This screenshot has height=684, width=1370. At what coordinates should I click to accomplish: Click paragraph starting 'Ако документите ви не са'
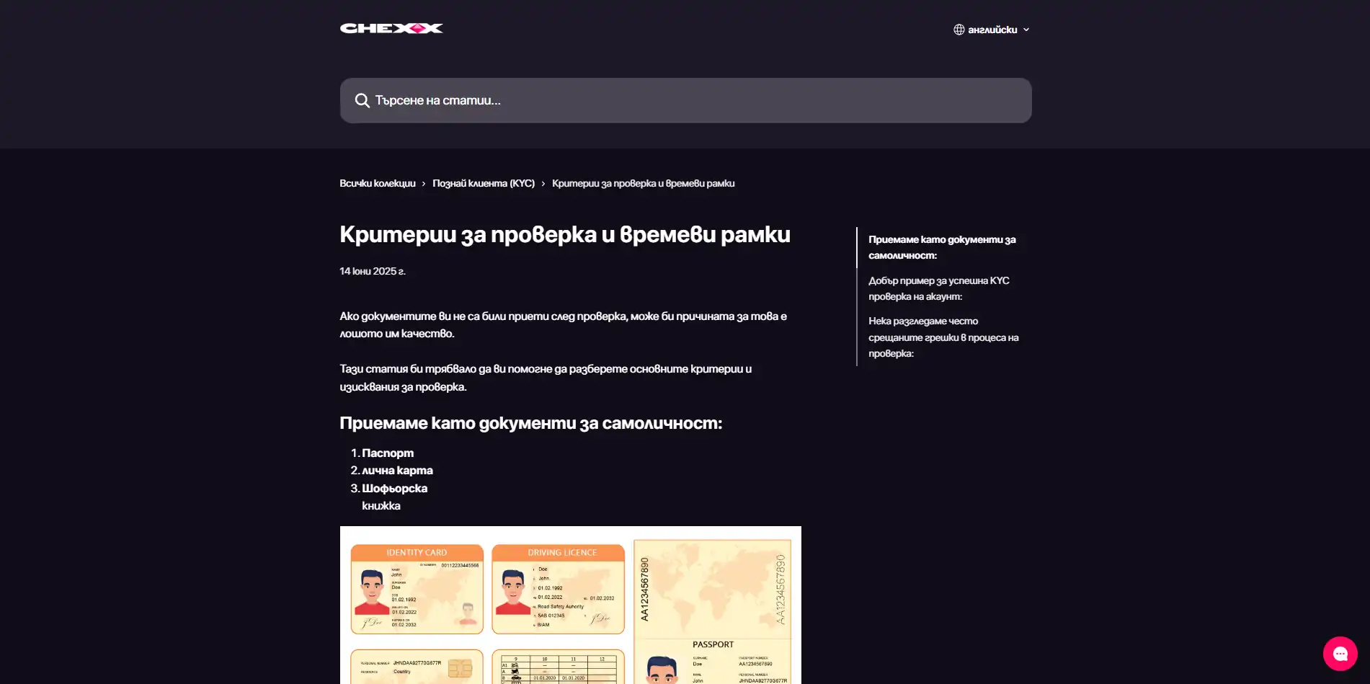[563, 325]
